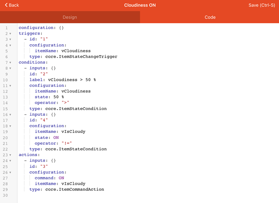Screen dimensions: 279x203
Task: Collapse the conditions section at line 7
Action: pos(10,63)
